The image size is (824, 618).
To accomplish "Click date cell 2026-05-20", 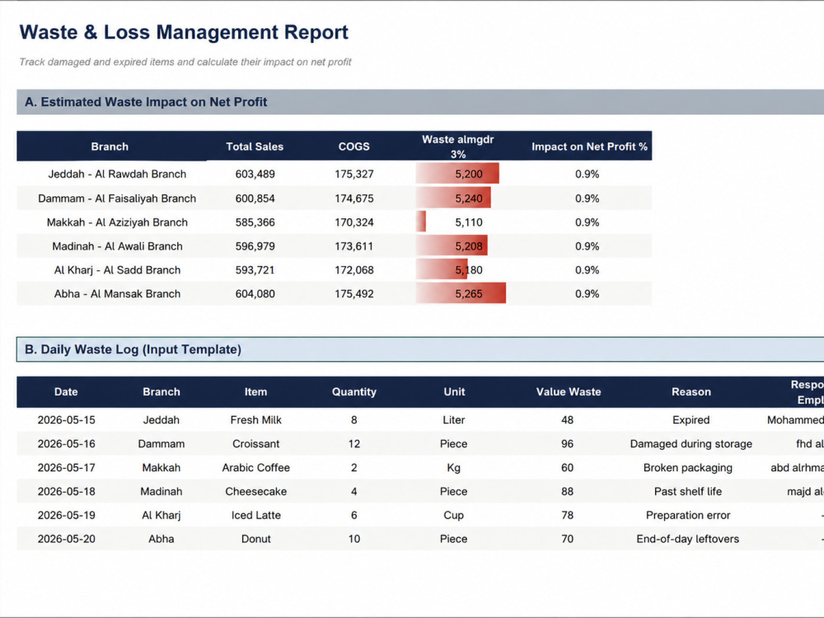I will 66,539.
